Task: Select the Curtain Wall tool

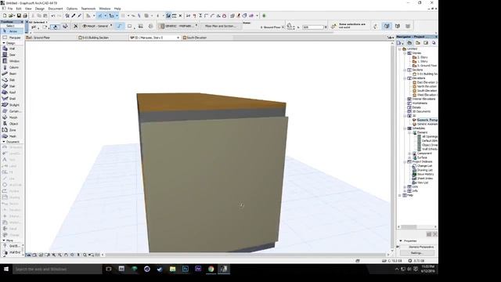Action: 13,111
